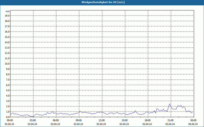204x127 pixels.
Task: Select the 2,0 y-axis label
Action: point(8,106)
